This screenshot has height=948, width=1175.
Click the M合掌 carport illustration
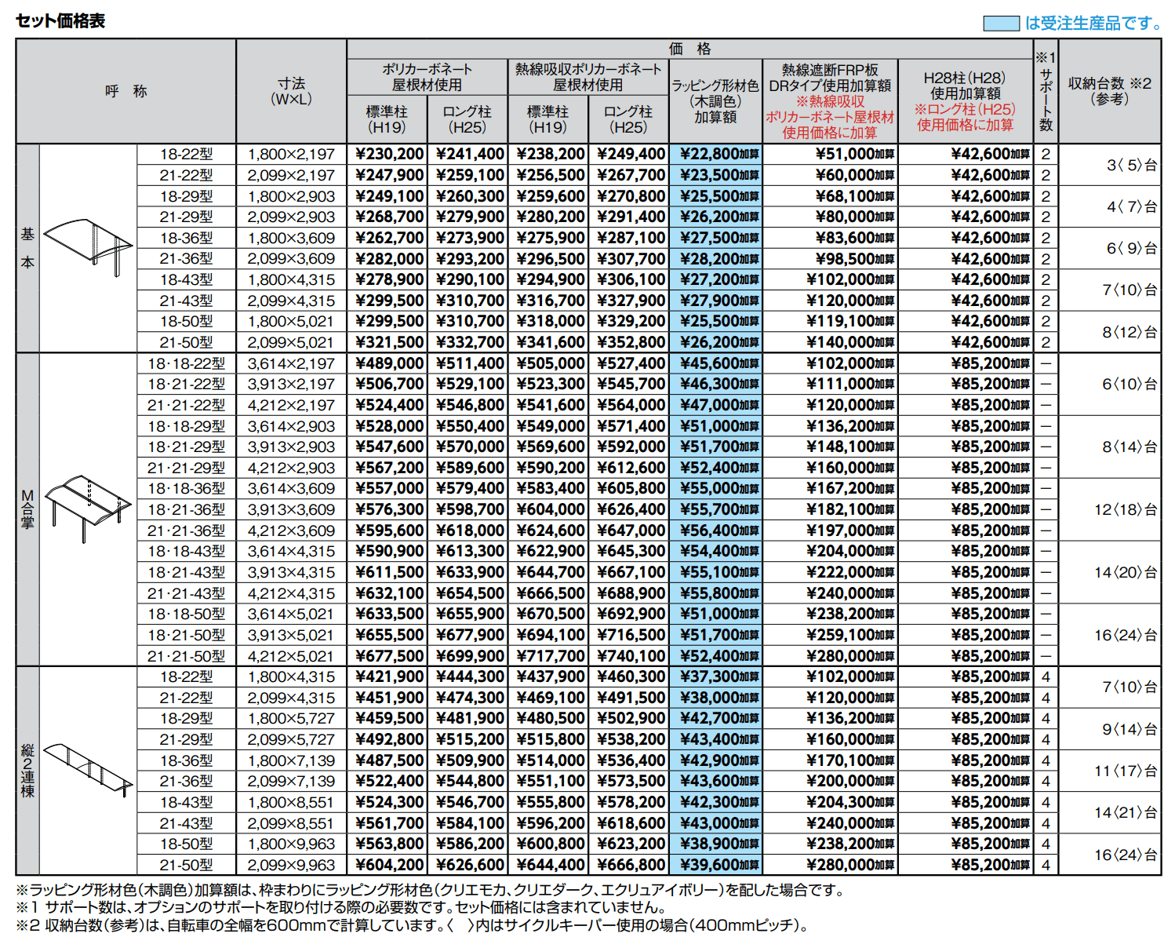pos(88,507)
